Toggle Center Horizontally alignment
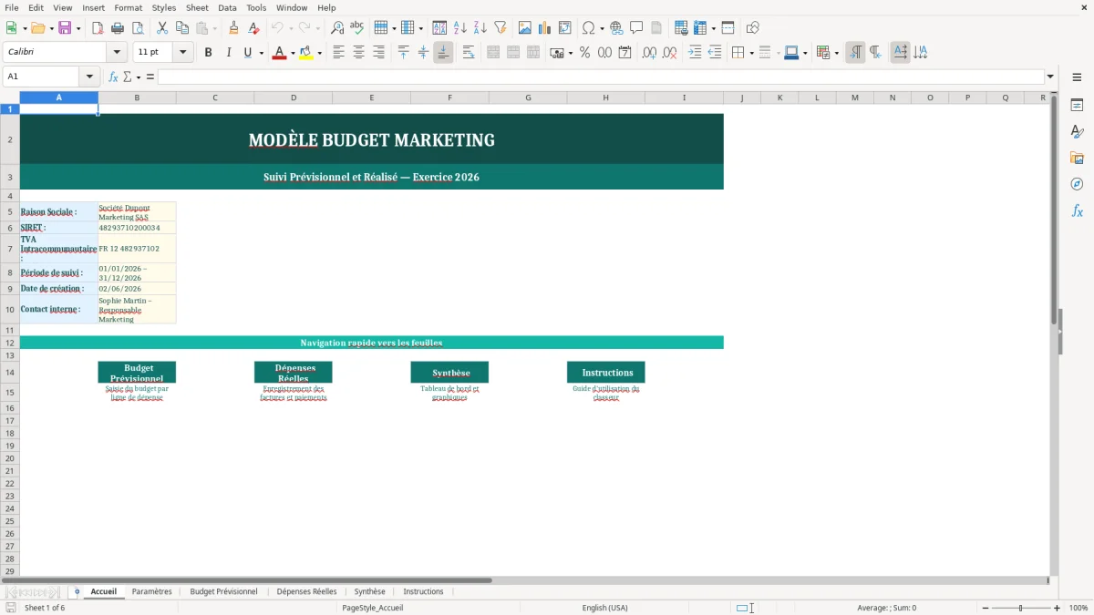The height and width of the screenshot is (615, 1094). pos(358,53)
